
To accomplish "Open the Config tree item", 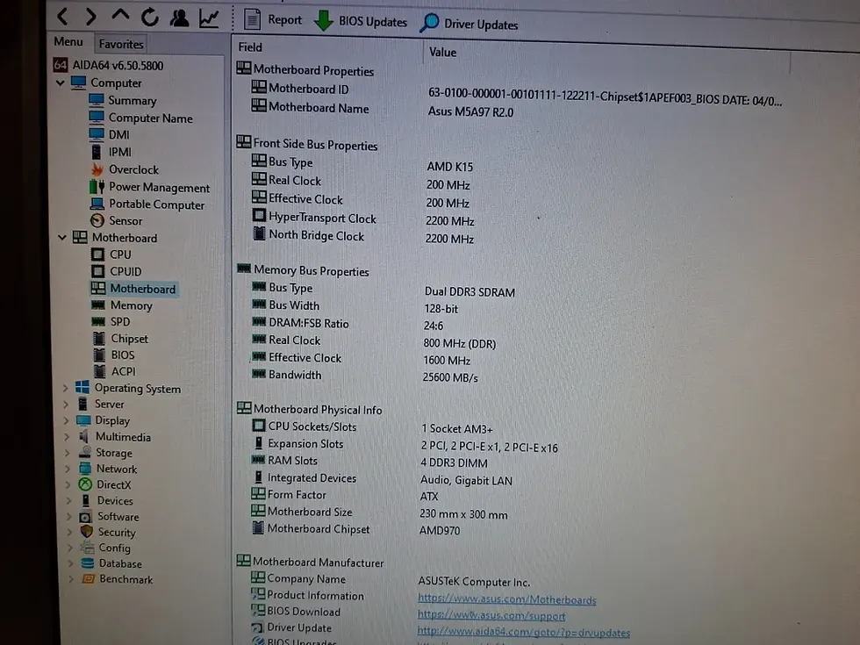I will pyautogui.click(x=105, y=548).
